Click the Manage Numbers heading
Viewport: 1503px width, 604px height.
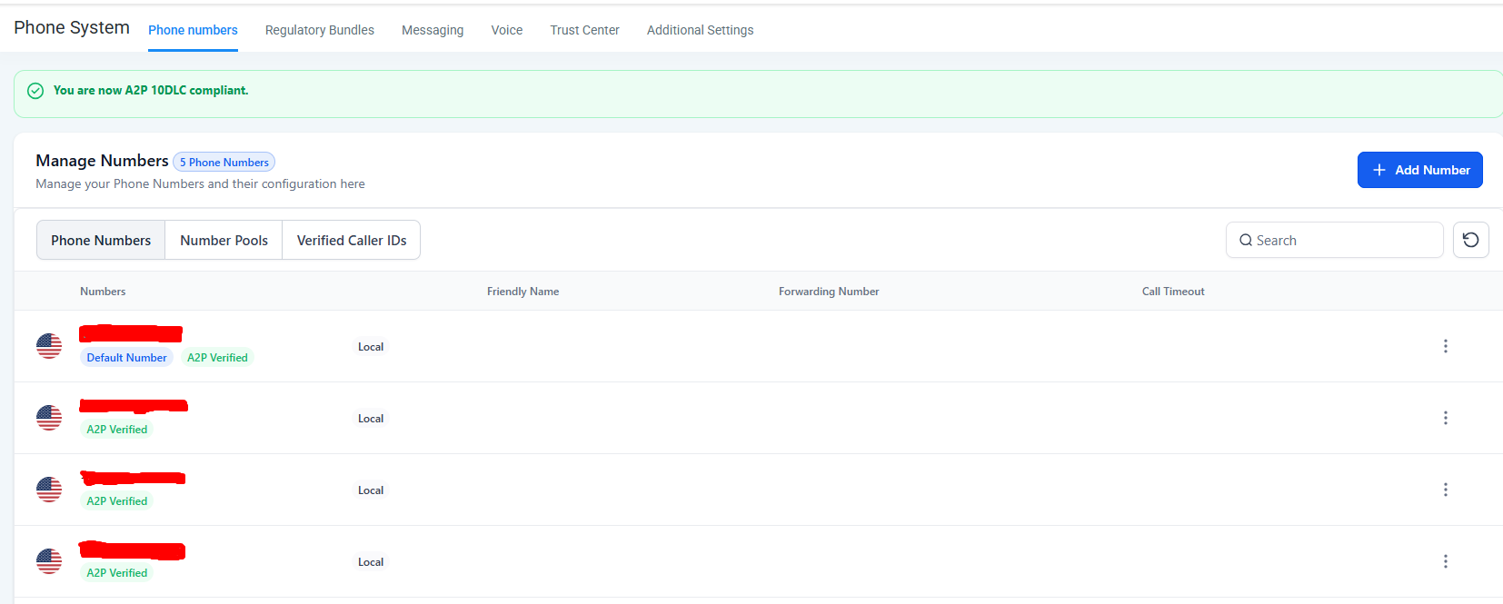coord(102,161)
